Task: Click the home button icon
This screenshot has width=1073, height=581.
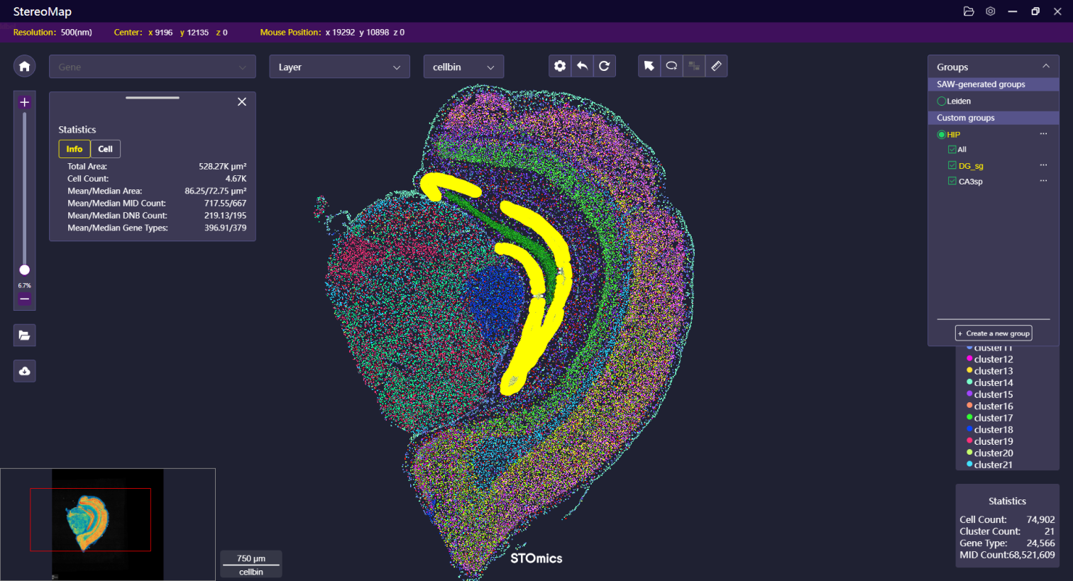Action: pyautogui.click(x=24, y=66)
